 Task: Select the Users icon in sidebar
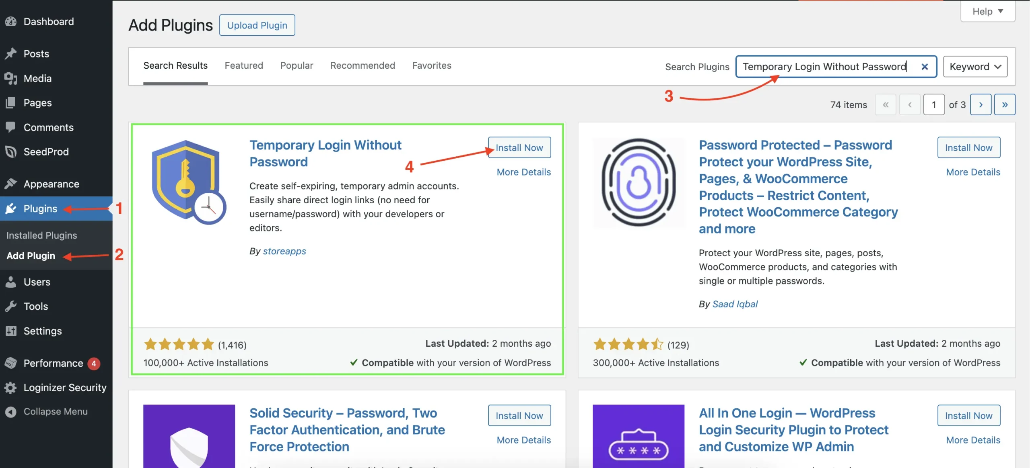pyautogui.click(x=11, y=282)
